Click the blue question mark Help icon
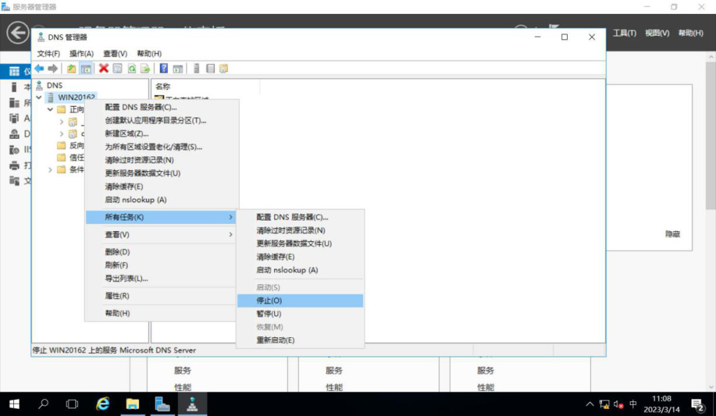The width and height of the screenshot is (716, 416). coord(164,68)
